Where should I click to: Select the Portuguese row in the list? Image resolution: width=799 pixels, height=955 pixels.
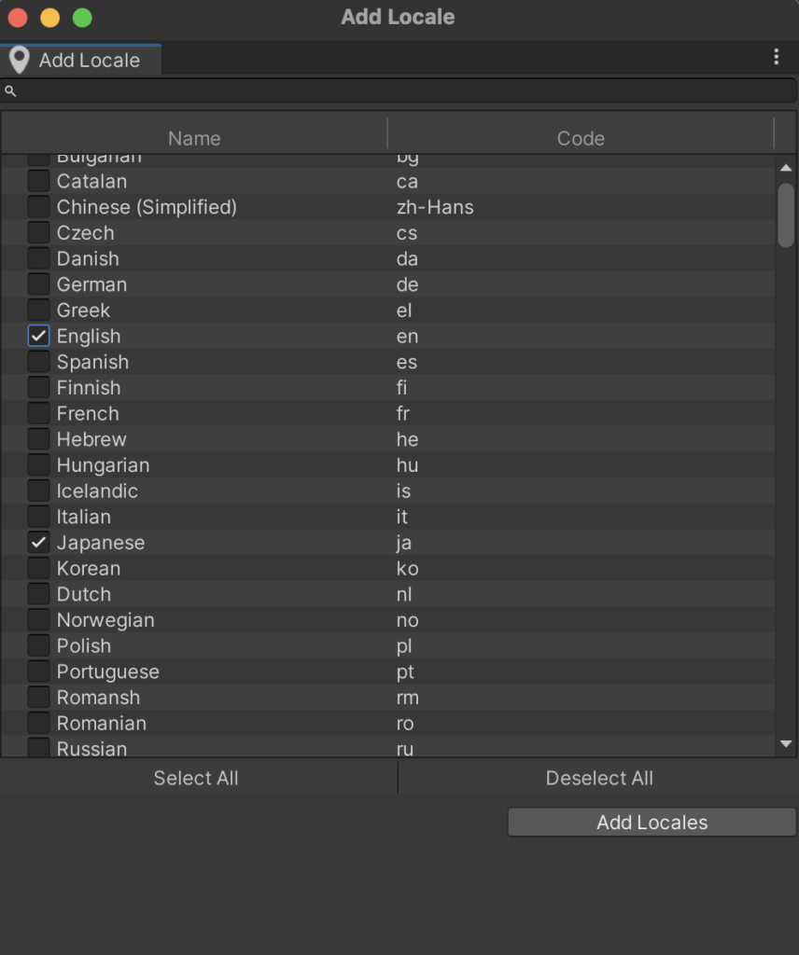[x=280, y=672]
